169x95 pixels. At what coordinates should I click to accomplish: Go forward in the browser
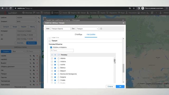(x=7, y=8)
